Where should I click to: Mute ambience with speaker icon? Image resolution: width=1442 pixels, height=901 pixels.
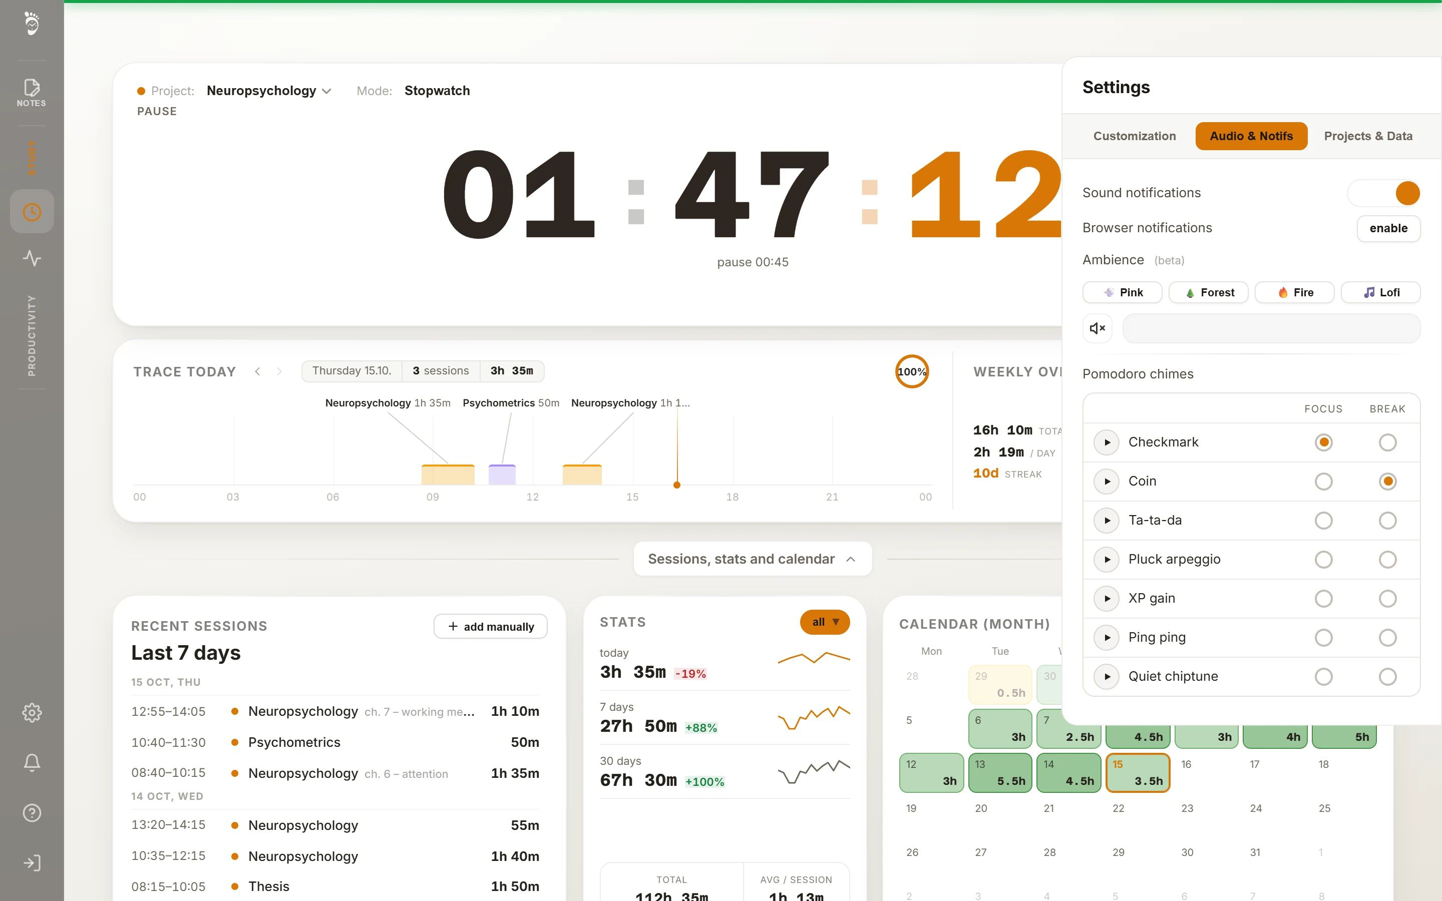1098,328
